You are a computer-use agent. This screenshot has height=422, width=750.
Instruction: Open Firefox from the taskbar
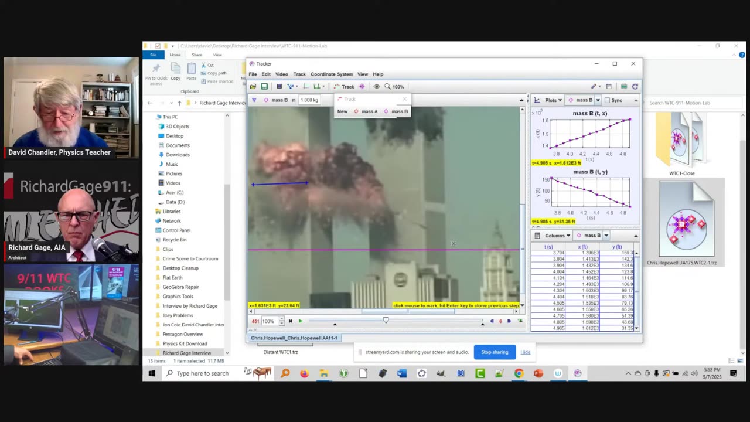pyautogui.click(x=304, y=373)
